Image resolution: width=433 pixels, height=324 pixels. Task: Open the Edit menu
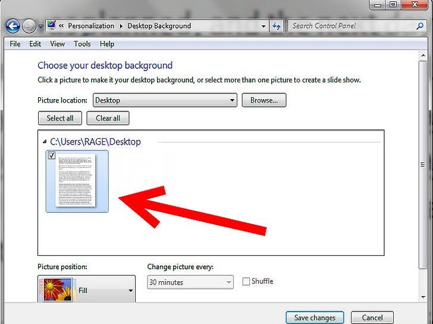[x=35, y=44]
